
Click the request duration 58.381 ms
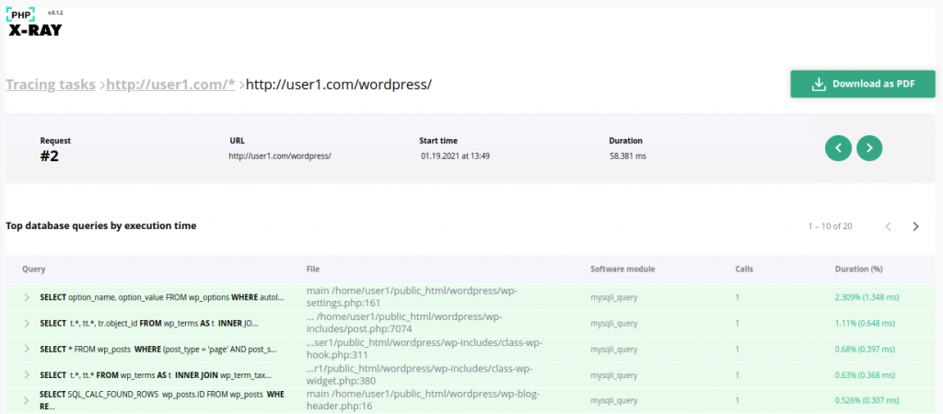coord(627,156)
